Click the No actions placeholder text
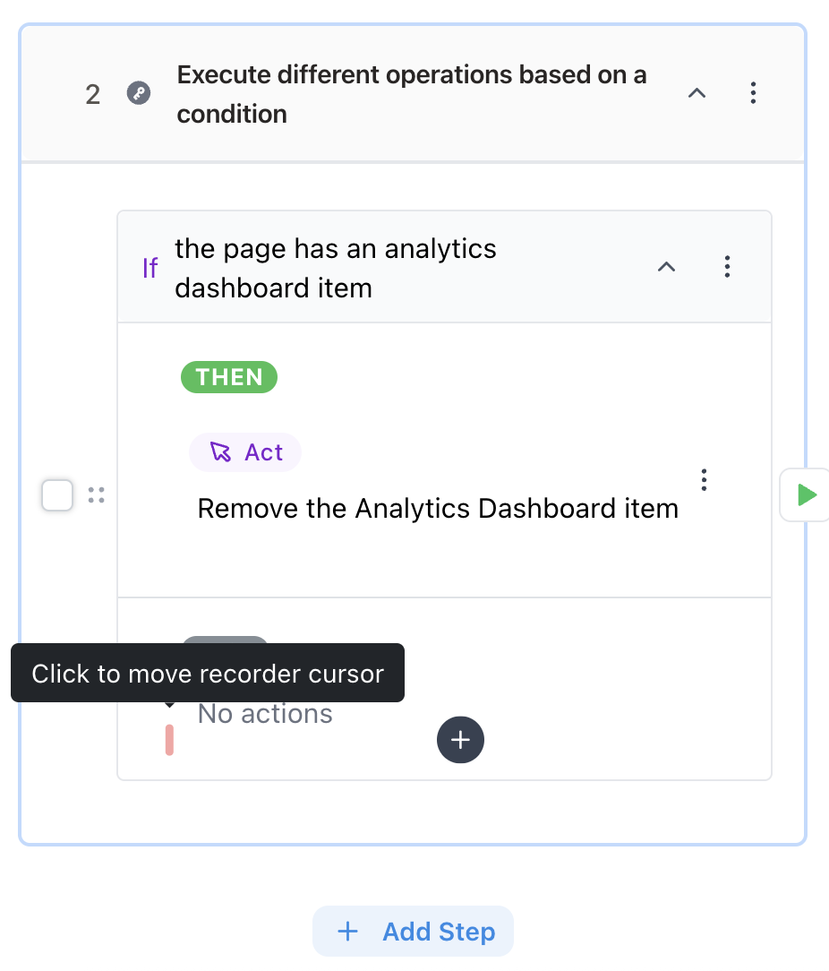The image size is (829, 971). click(265, 714)
